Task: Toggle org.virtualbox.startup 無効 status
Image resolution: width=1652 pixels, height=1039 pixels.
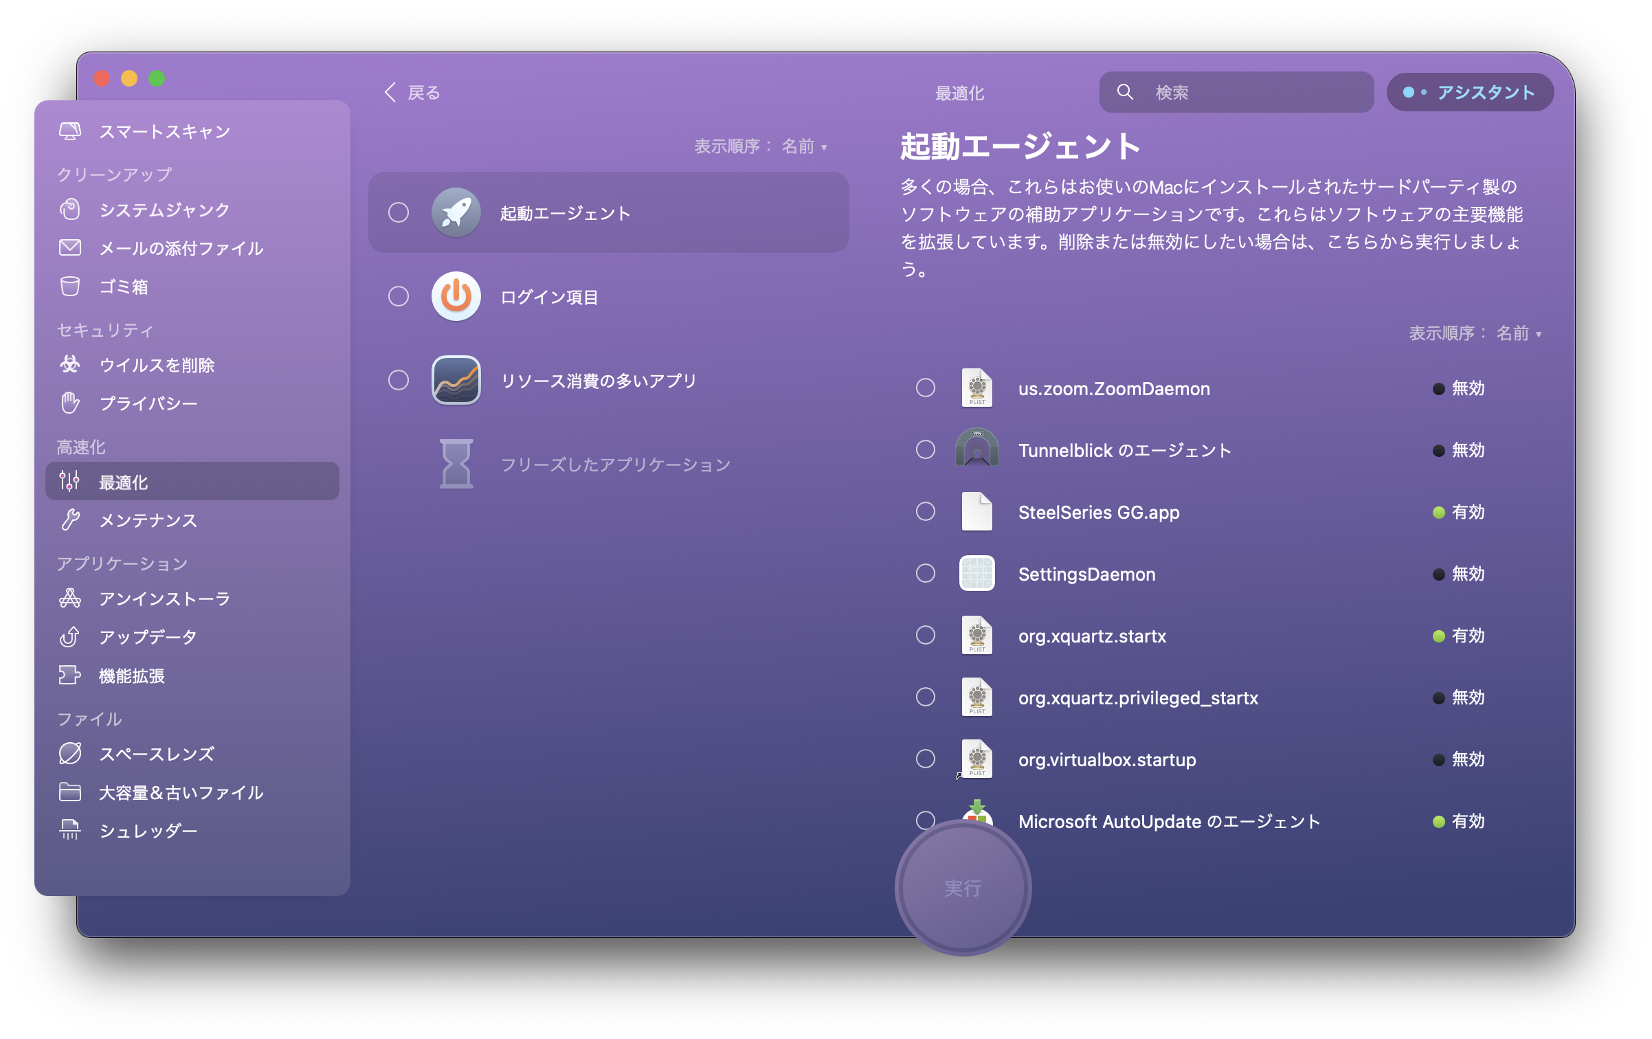Action: (1458, 759)
